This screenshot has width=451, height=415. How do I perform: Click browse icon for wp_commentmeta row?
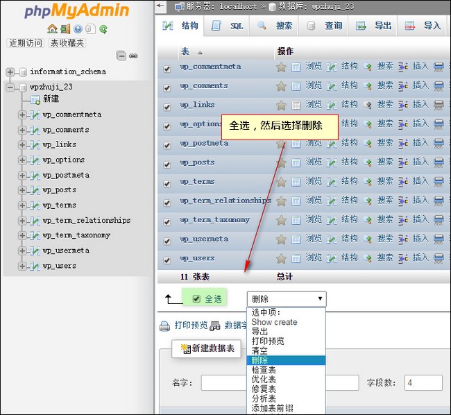point(296,67)
